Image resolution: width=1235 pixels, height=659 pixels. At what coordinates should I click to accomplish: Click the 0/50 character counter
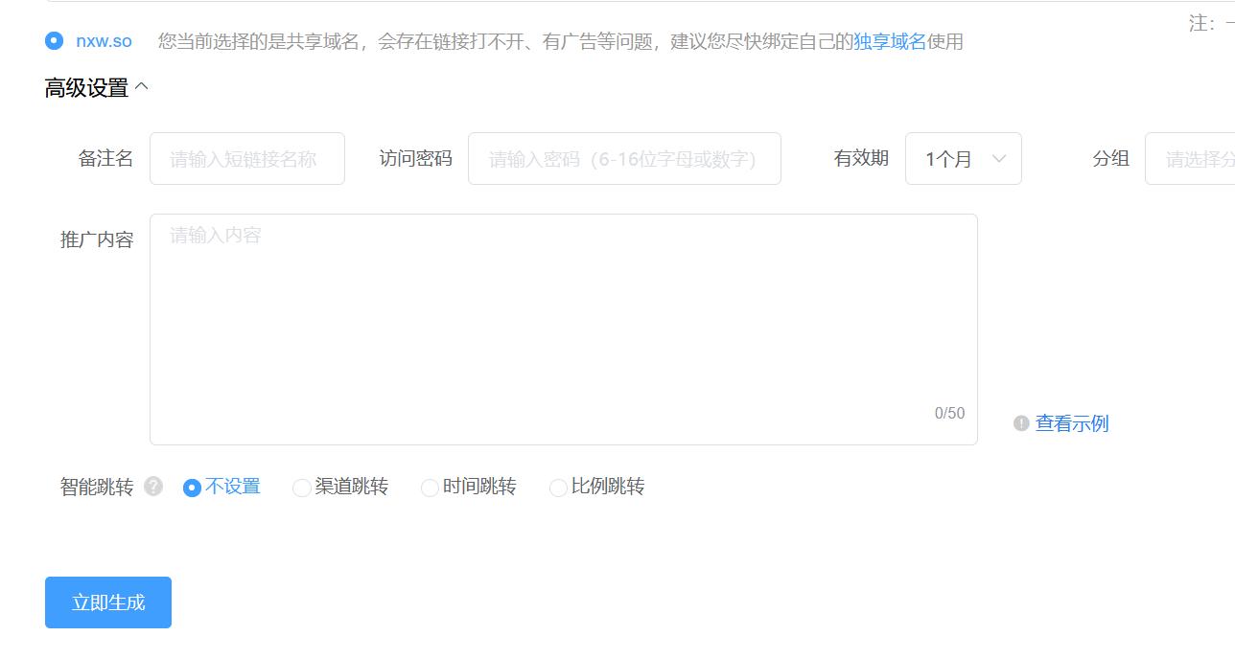coord(949,412)
